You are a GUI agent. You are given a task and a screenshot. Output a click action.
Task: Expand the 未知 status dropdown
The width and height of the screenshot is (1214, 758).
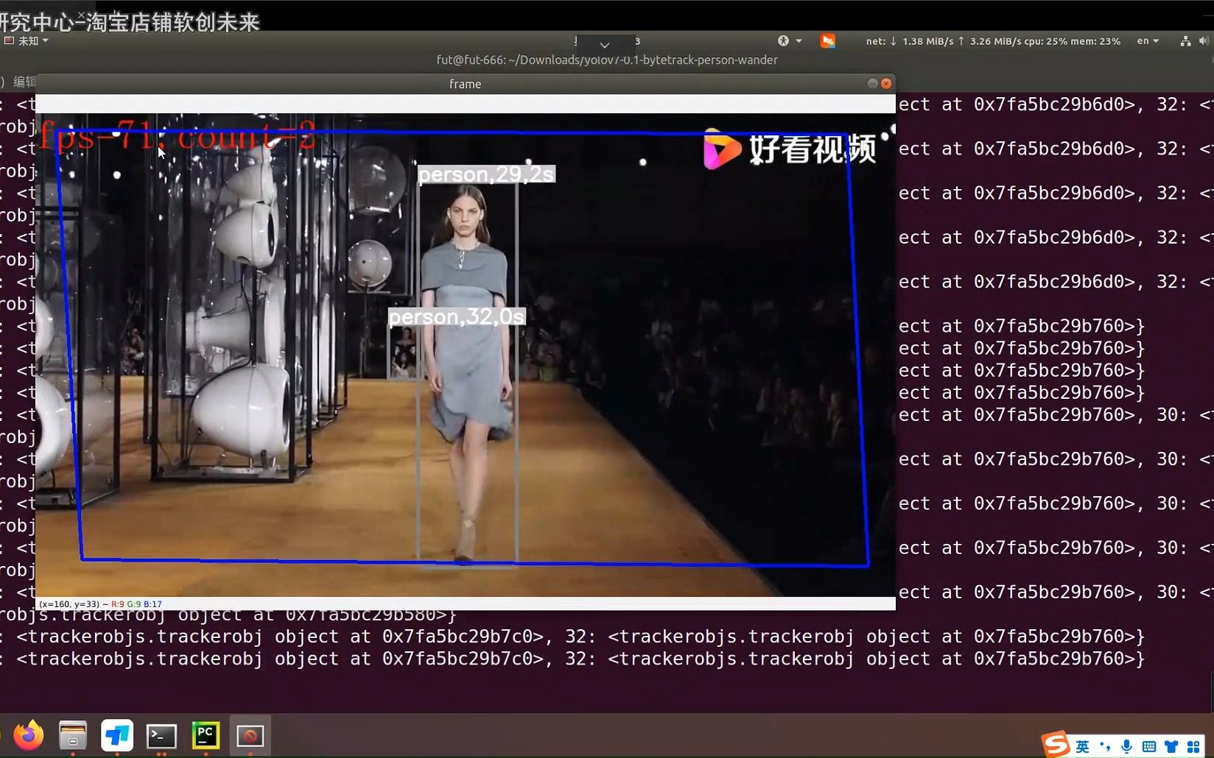[27, 40]
